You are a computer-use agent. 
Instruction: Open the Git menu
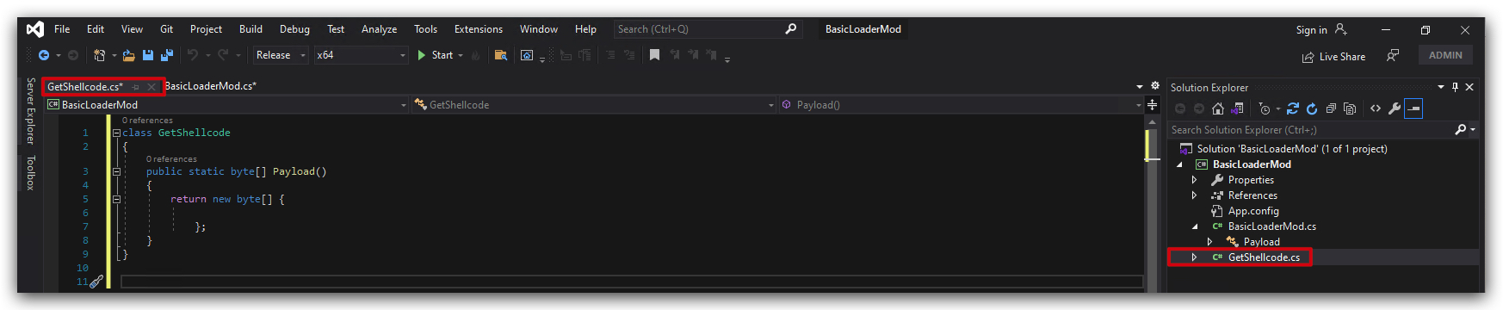pyautogui.click(x=166, y=29)
